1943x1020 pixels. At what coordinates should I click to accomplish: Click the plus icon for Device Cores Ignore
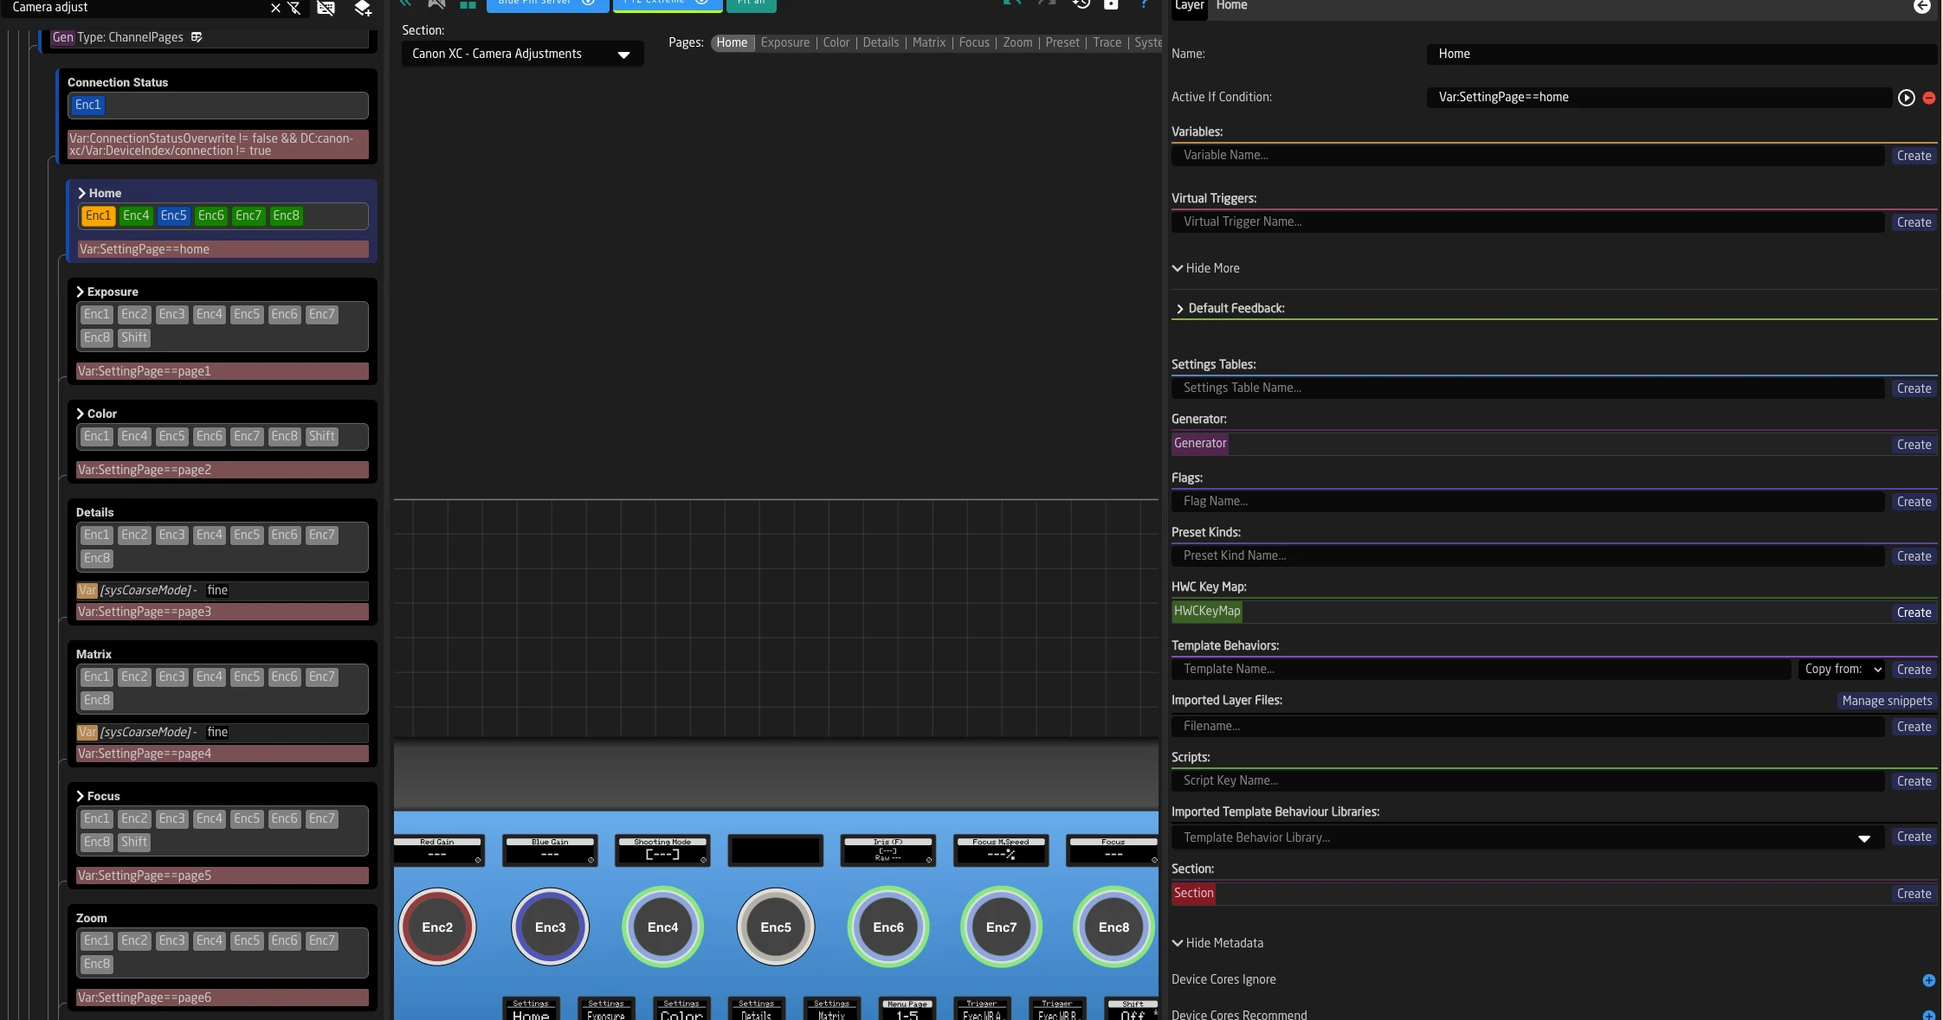click(1928, 980)
